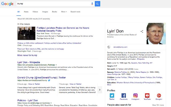Click the portrait photo in the knowledge panel
The height and width of the screenshot is (107, 171).
point(156,33)
